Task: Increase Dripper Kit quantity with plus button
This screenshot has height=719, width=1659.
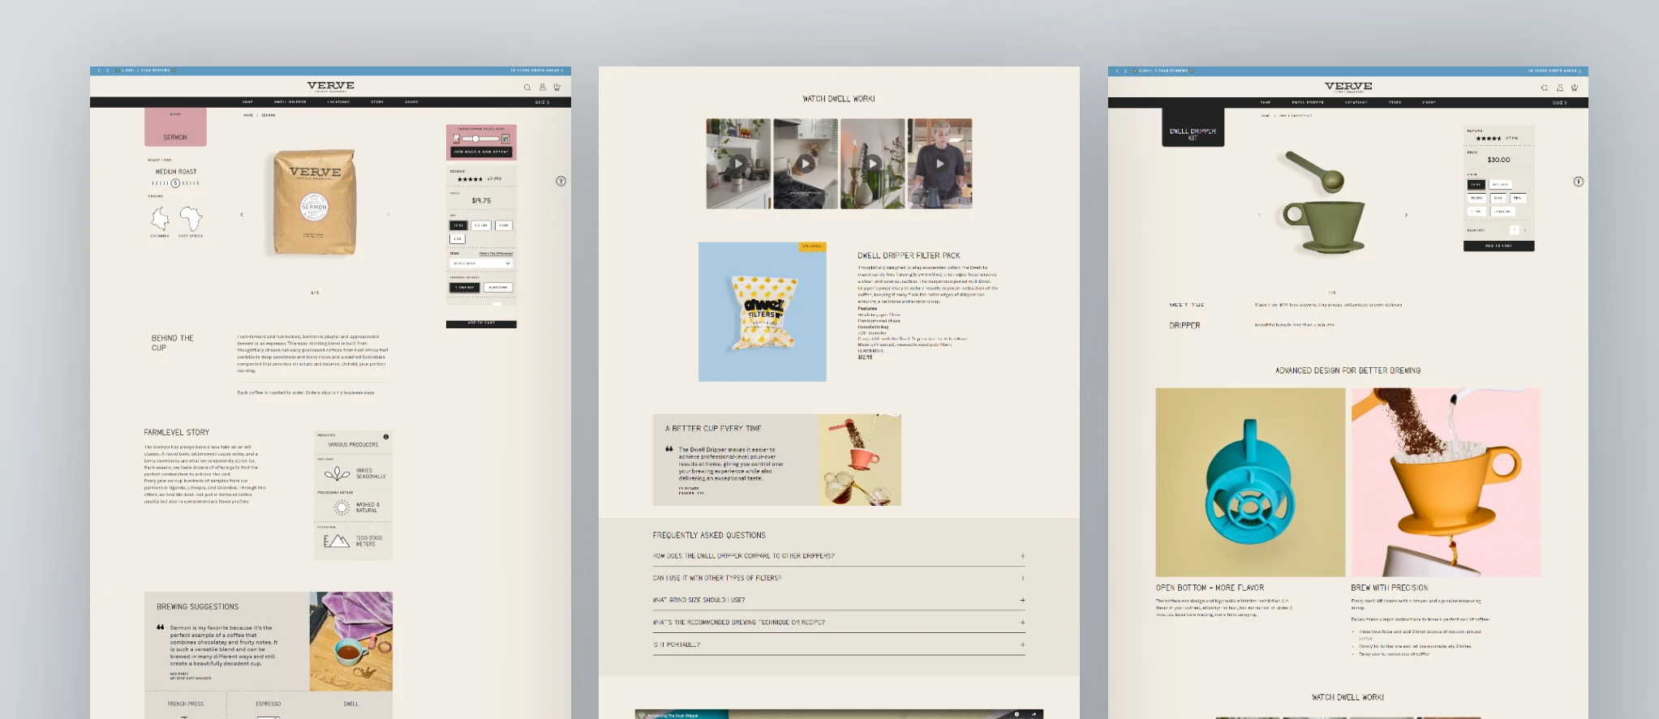Action: [1525, 230]
